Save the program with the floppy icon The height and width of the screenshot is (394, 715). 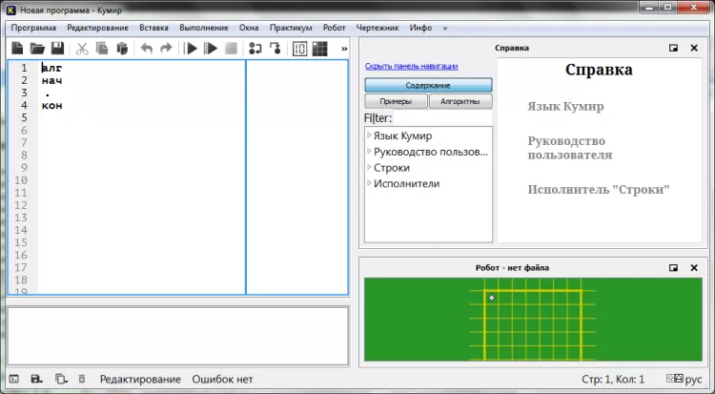pos(57,49)
